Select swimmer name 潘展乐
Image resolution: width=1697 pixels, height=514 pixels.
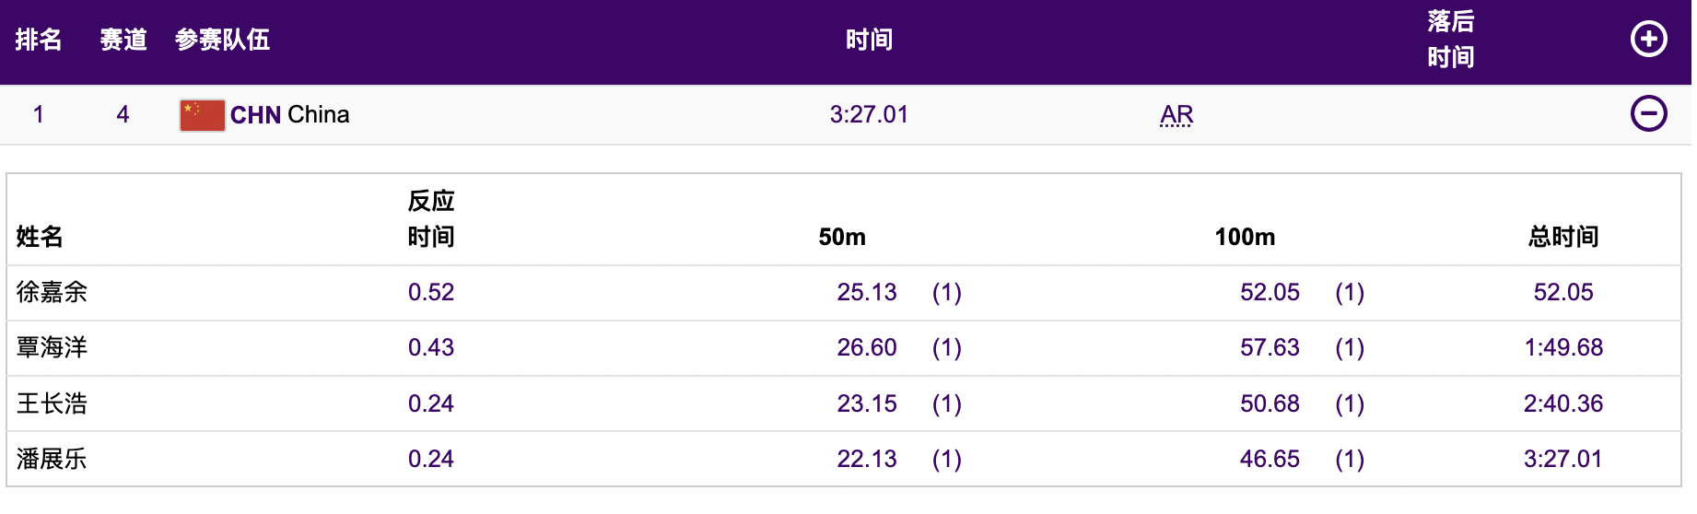coord(52,459)
